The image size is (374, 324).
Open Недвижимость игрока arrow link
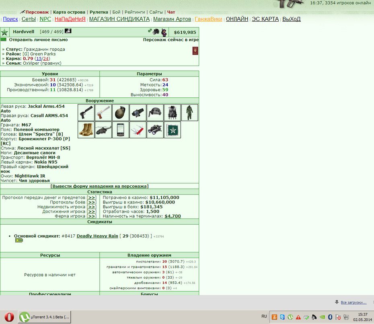[x=92, y=207]
